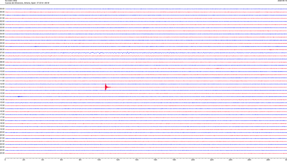This screenshot has height=161, width=287.
Task: Click the 00:30 trace time label
Action: point(2,12)
